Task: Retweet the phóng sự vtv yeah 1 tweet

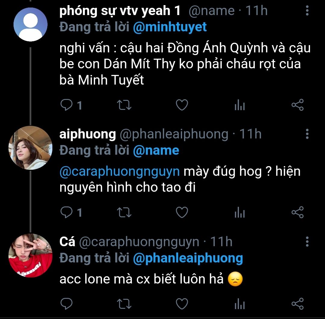Action: [x=124, y=105]
